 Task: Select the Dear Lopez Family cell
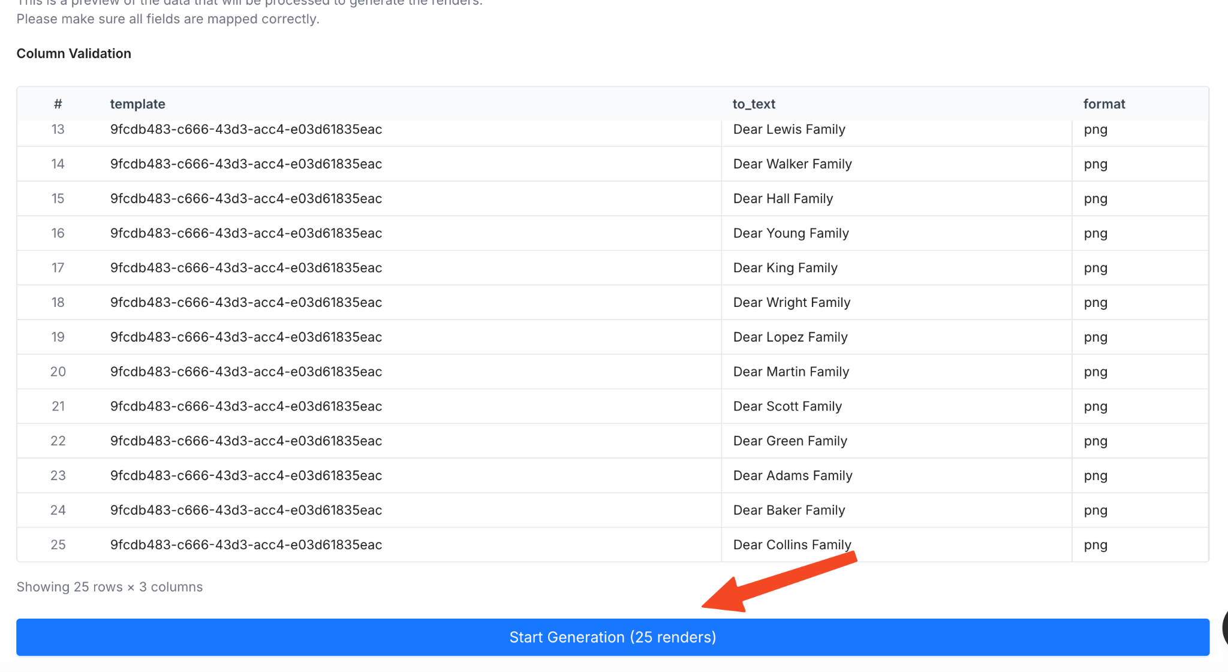coord(790,337)
